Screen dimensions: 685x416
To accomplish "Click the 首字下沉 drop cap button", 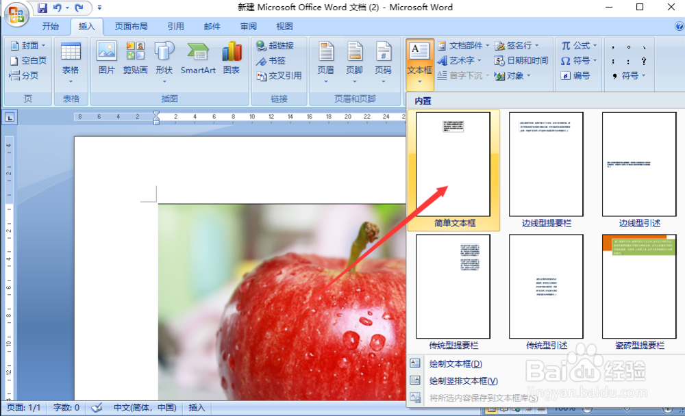I will tap(464, 75).
